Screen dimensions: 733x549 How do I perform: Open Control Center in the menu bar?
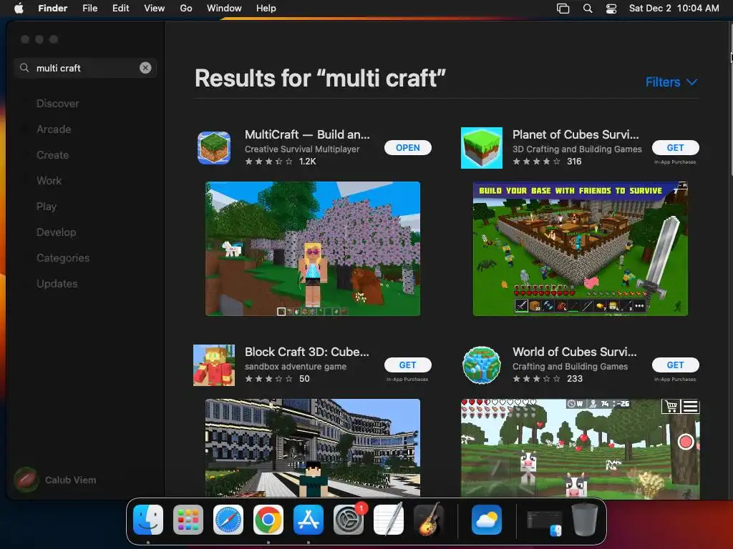[611, 9]
